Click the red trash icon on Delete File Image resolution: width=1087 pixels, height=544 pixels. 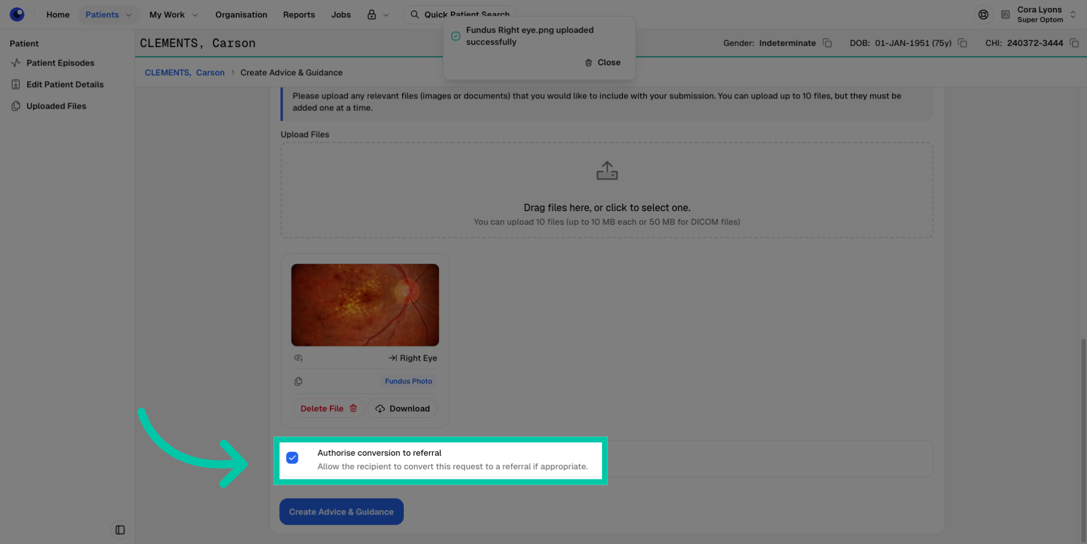click(x=353, y=408)
